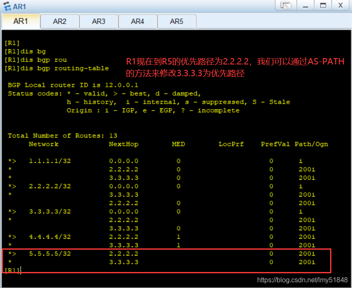Switch to the AR1 tab
352x288 pixels.
(x=21, y=21)
